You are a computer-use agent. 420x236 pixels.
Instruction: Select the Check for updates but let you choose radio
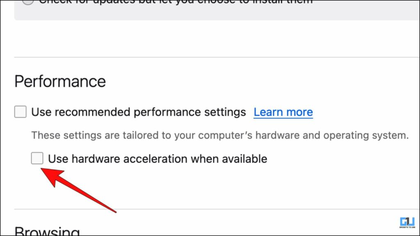pos(27,2)
